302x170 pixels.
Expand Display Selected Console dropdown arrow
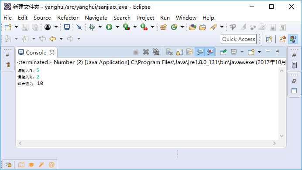tap(242, 52)
